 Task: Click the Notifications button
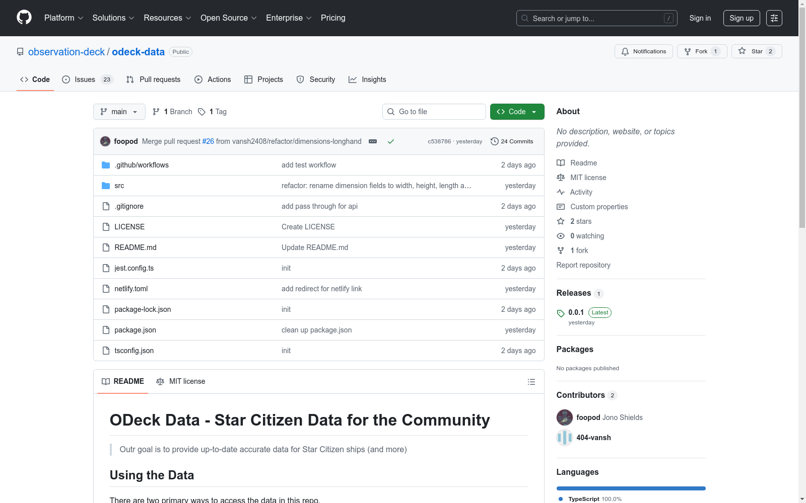tap(644, 51)
